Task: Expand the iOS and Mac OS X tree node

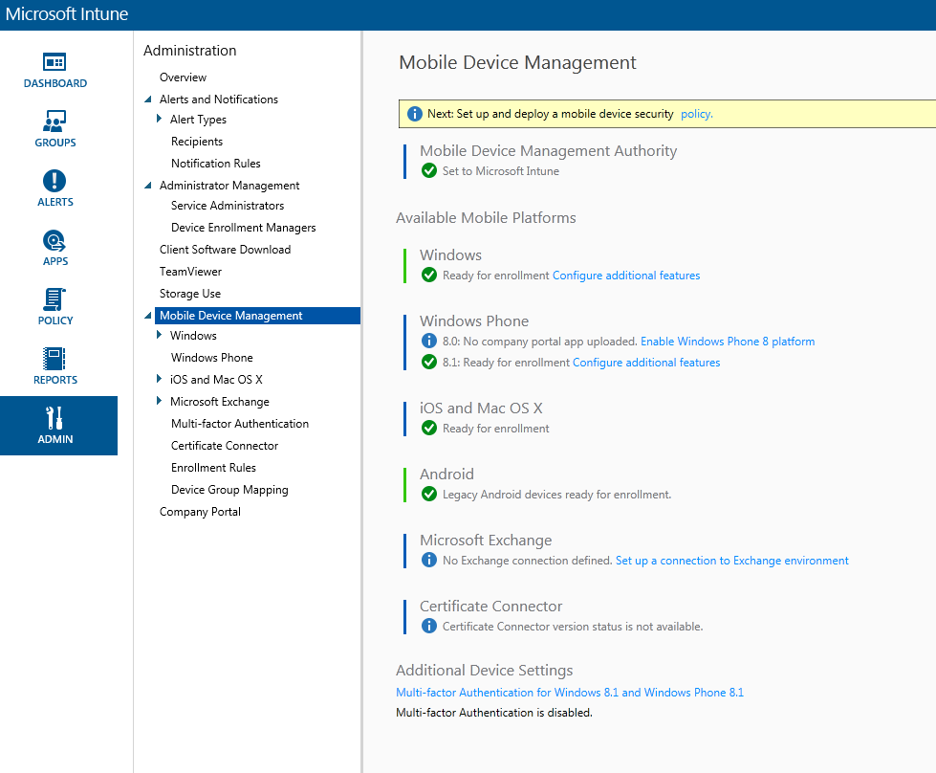Action: tap(159, 378)
